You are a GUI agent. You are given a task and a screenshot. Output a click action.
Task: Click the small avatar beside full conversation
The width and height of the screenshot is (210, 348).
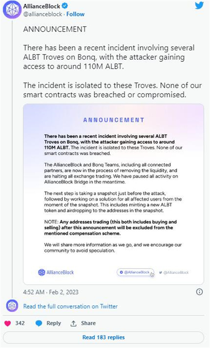[12, 305]
